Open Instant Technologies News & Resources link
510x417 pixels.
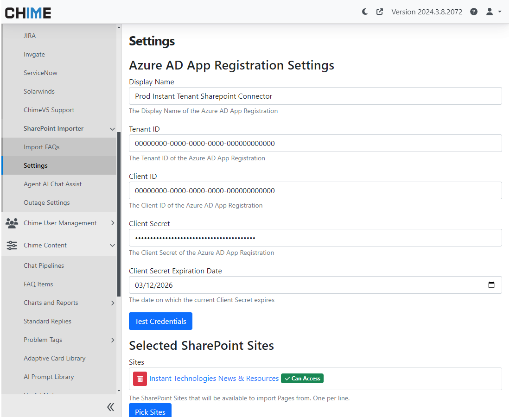214,379
